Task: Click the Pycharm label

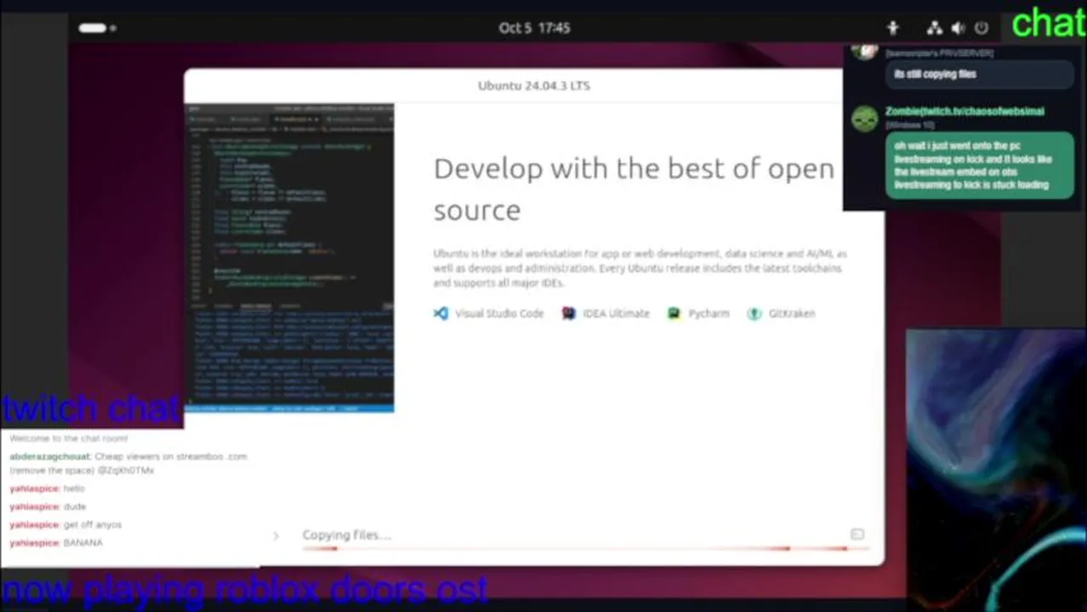Action: click(709, 314)
